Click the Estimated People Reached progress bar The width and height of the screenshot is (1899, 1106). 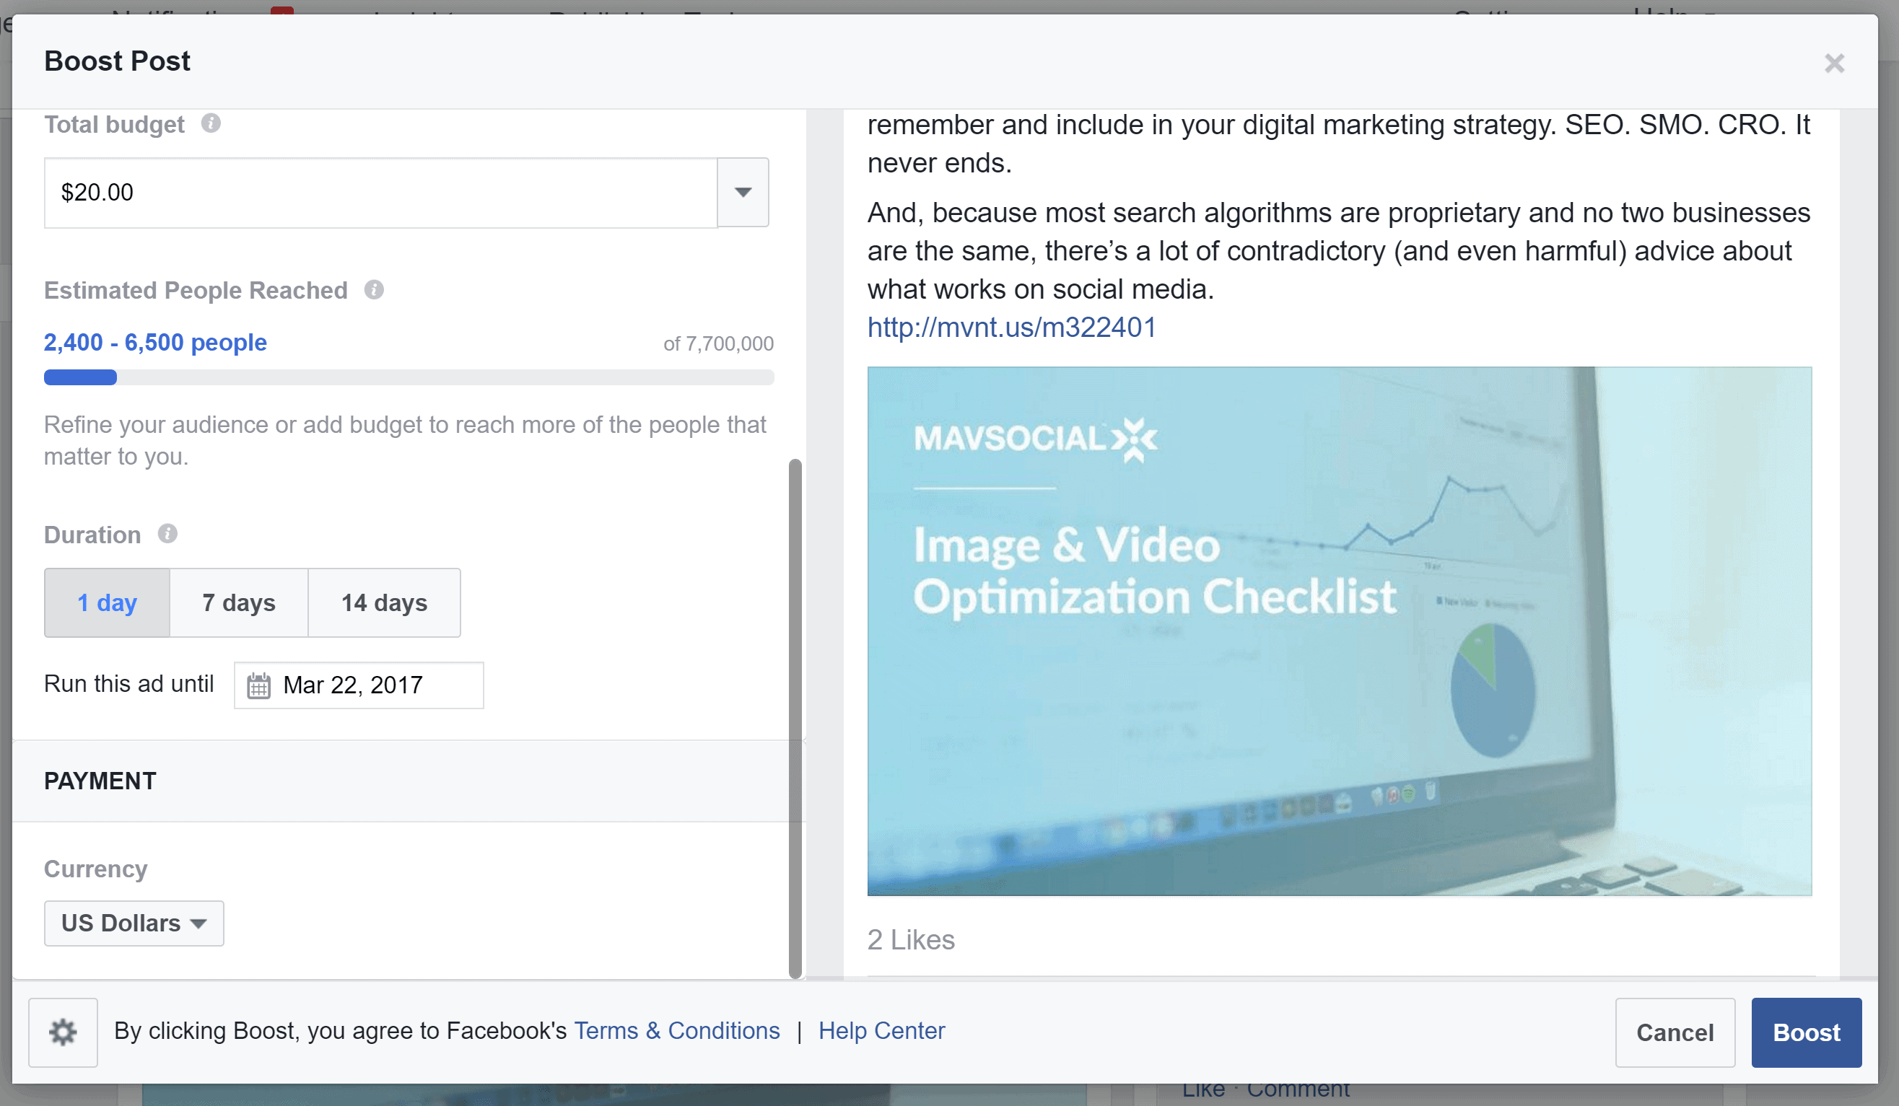pyautogui.click(x=407, y=377)
